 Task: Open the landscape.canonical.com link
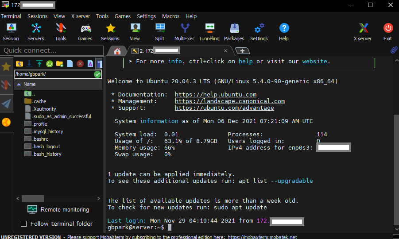[x=230, y=101]
